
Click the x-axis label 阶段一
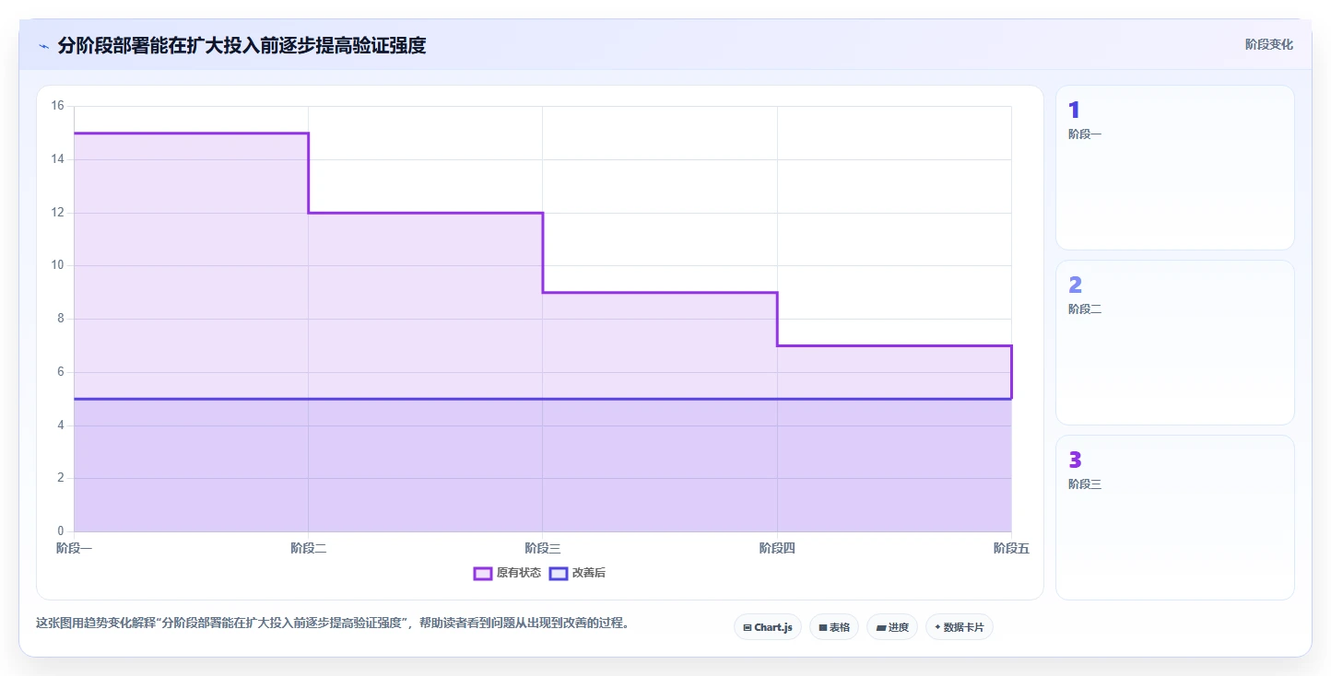(74, 548)
